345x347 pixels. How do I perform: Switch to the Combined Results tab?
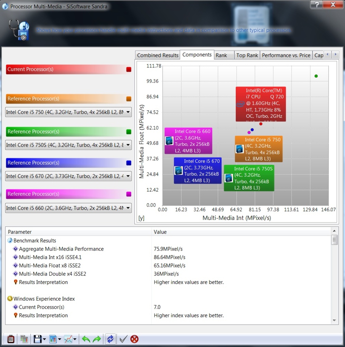pos(158,55)
